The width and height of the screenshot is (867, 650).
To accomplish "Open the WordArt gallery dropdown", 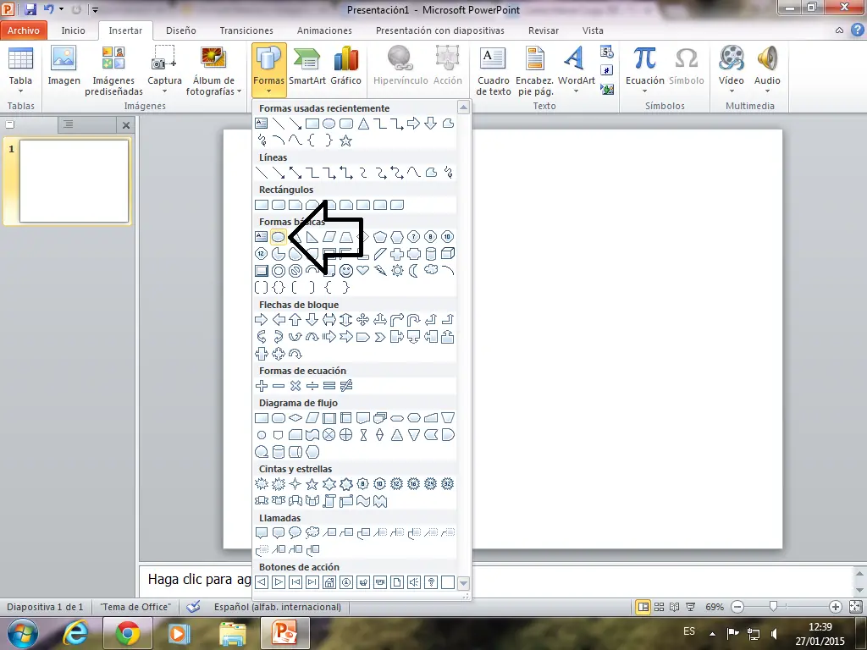I will pos(576,91).
